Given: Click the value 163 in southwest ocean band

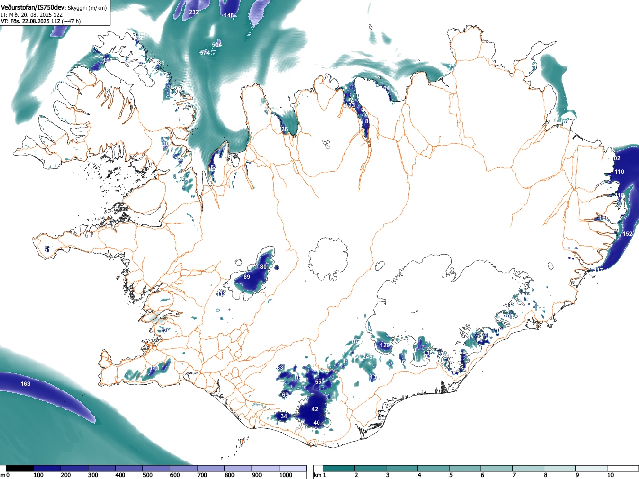Looking at the screenshot, I should click(25, 384).
